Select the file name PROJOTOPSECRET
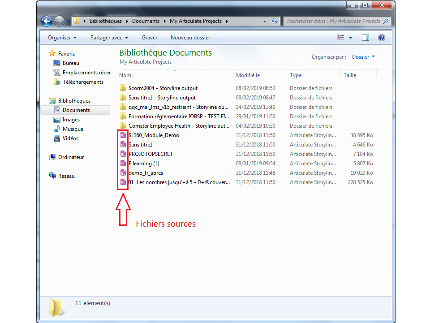Screen dimensions: 430x323 point(150,154)
